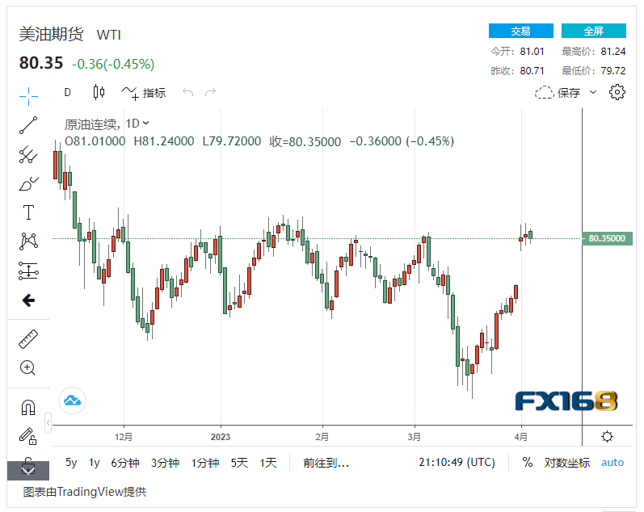Open chart settings gear in top toolbar
The width and height of the screenshot is (644, 512).
(x=617, y=92)
